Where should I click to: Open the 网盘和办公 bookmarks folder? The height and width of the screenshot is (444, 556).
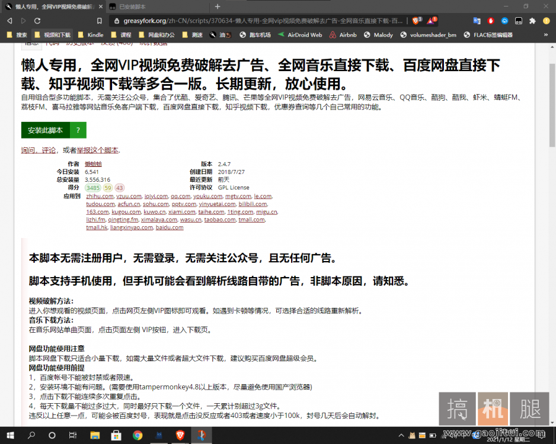156,35
